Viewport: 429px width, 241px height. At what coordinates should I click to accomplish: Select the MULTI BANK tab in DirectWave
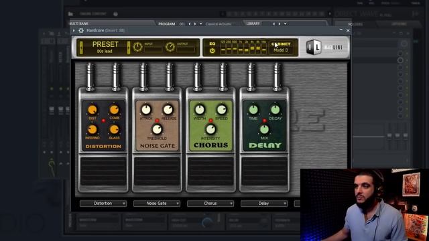[79, 24]
